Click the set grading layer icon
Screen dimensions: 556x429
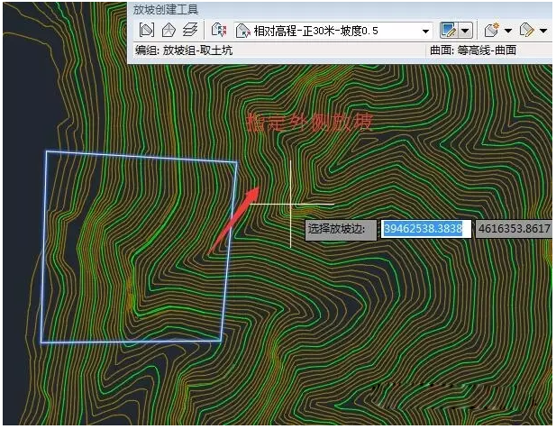189,31
